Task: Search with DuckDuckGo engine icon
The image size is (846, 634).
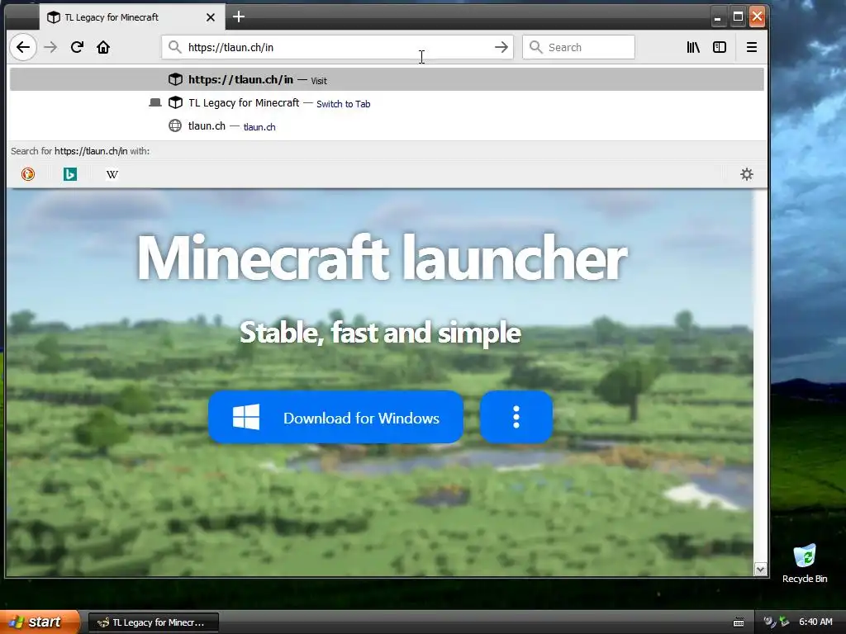Action: click(28, 174)
